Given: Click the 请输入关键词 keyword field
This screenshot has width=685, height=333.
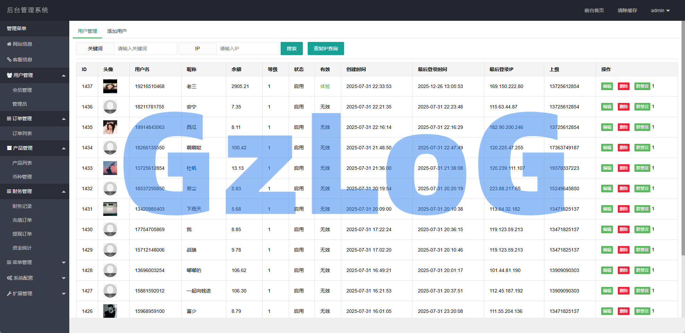Looking at the screenshot, I should [145, 49].
